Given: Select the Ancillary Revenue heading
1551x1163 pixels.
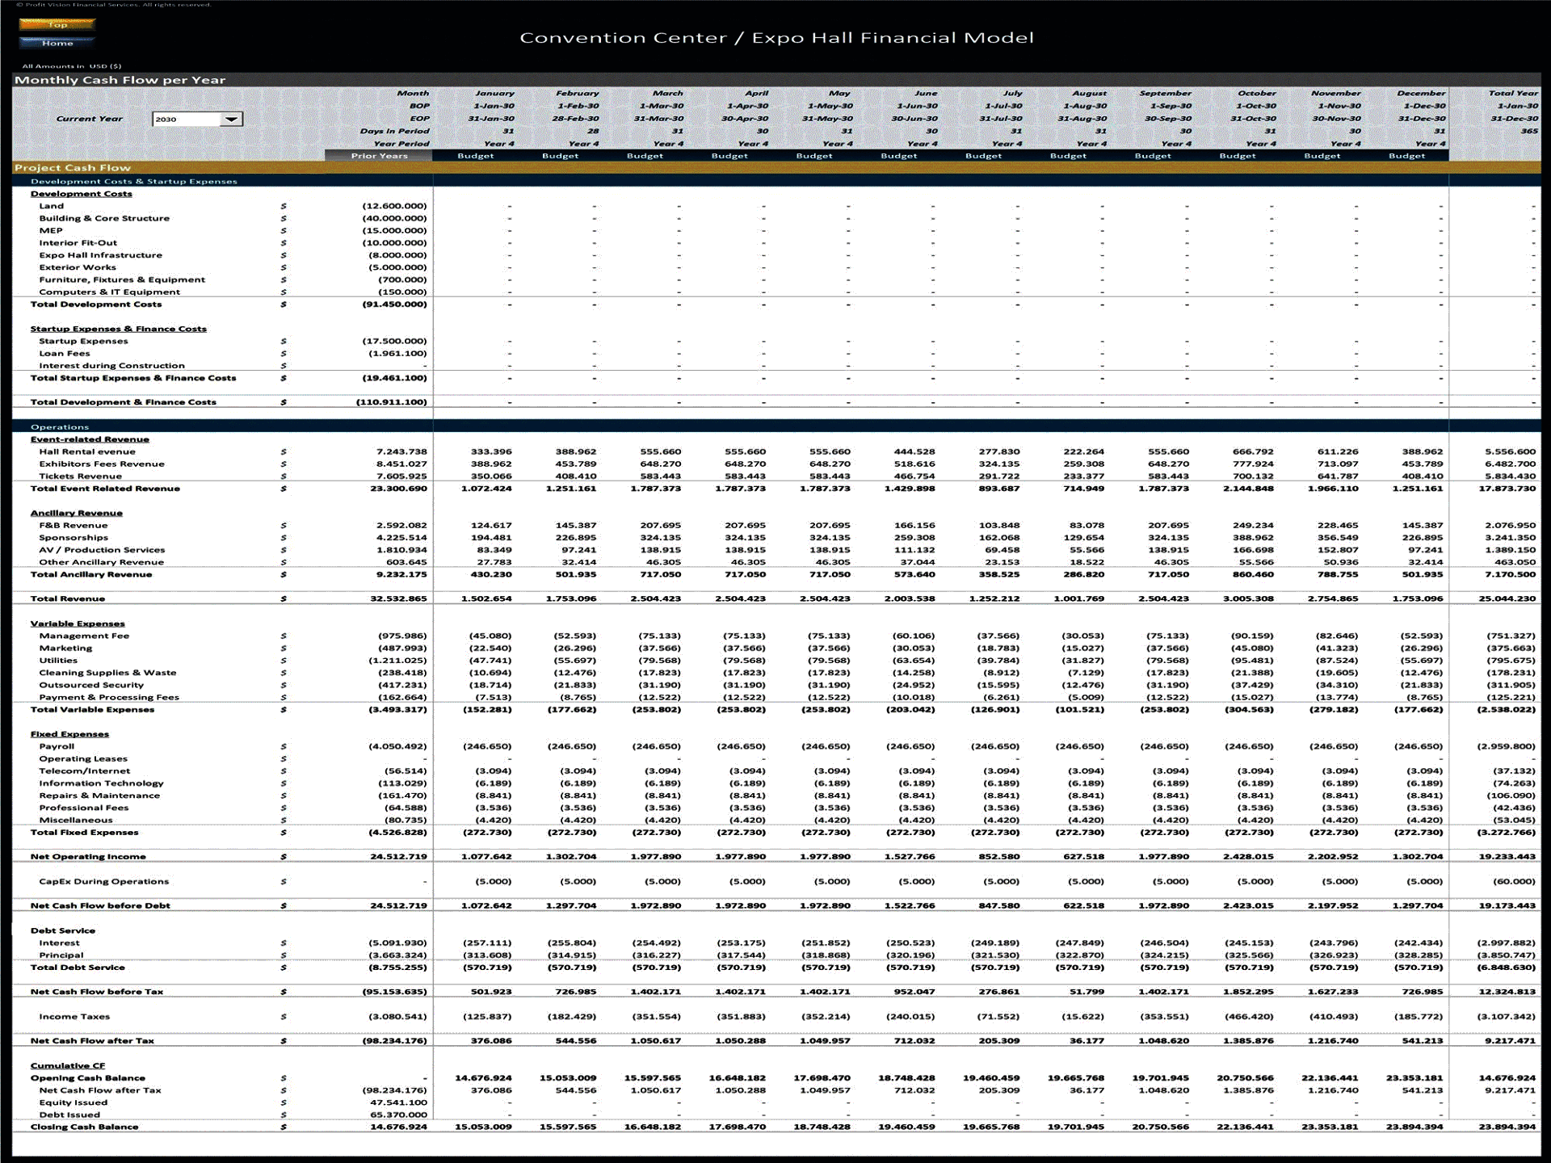Looking at the screenshot, I should pyautogui.click(x=77, y=513).
